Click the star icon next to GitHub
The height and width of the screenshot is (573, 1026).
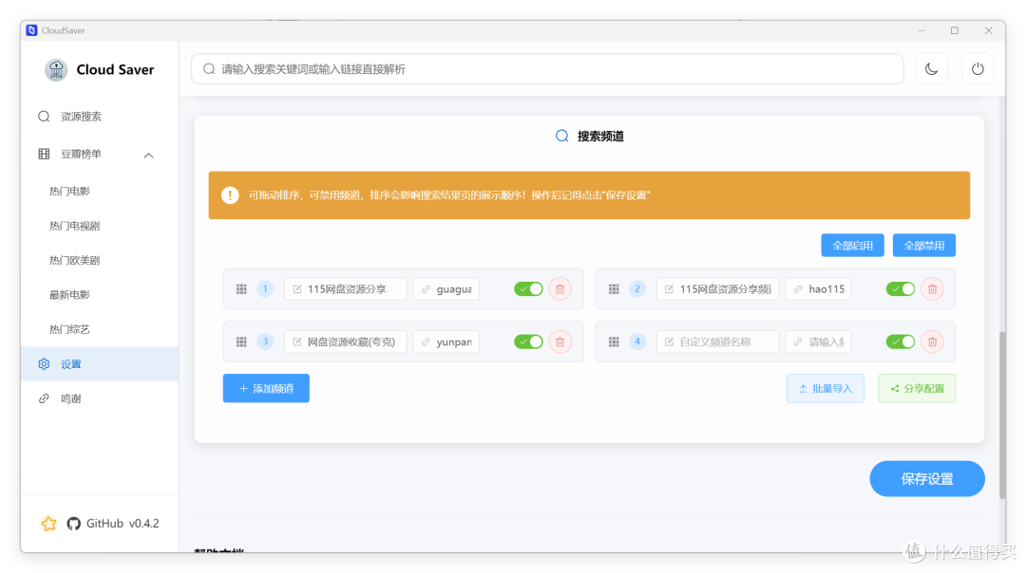[x=48, y=523]
